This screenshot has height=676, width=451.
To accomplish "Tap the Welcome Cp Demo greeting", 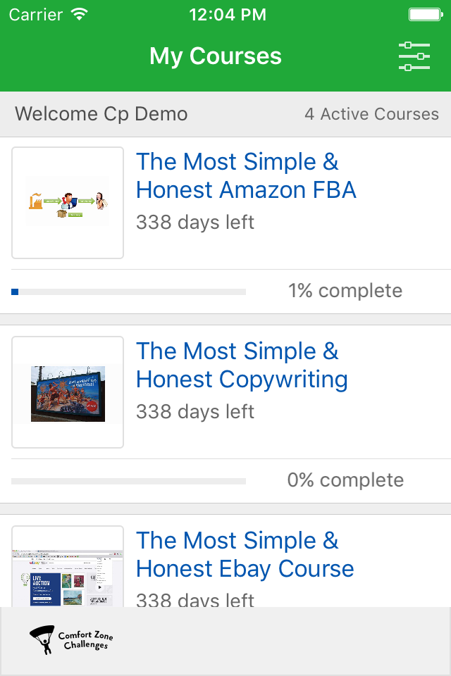I will click(x=101, y=114).
